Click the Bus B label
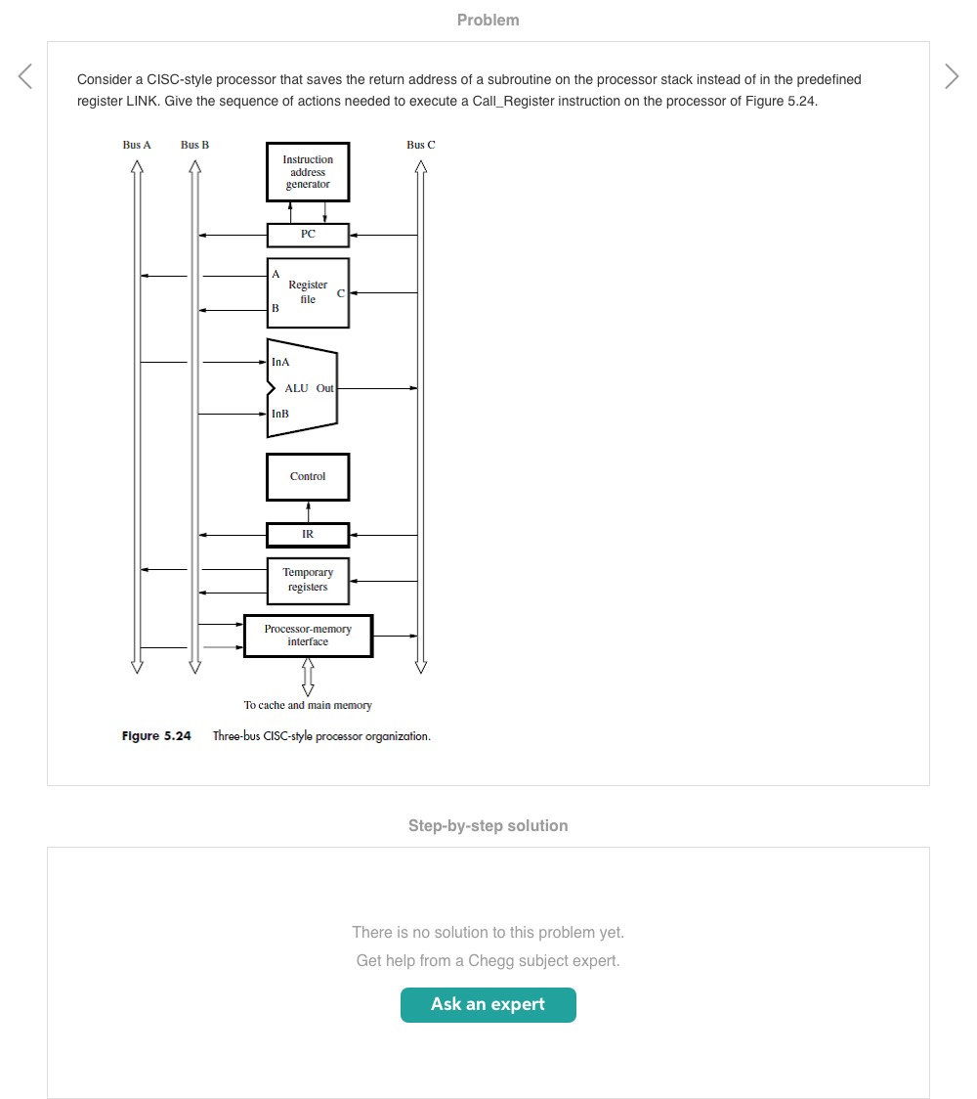Screen dimensions: 977x1099 [194, 145]
